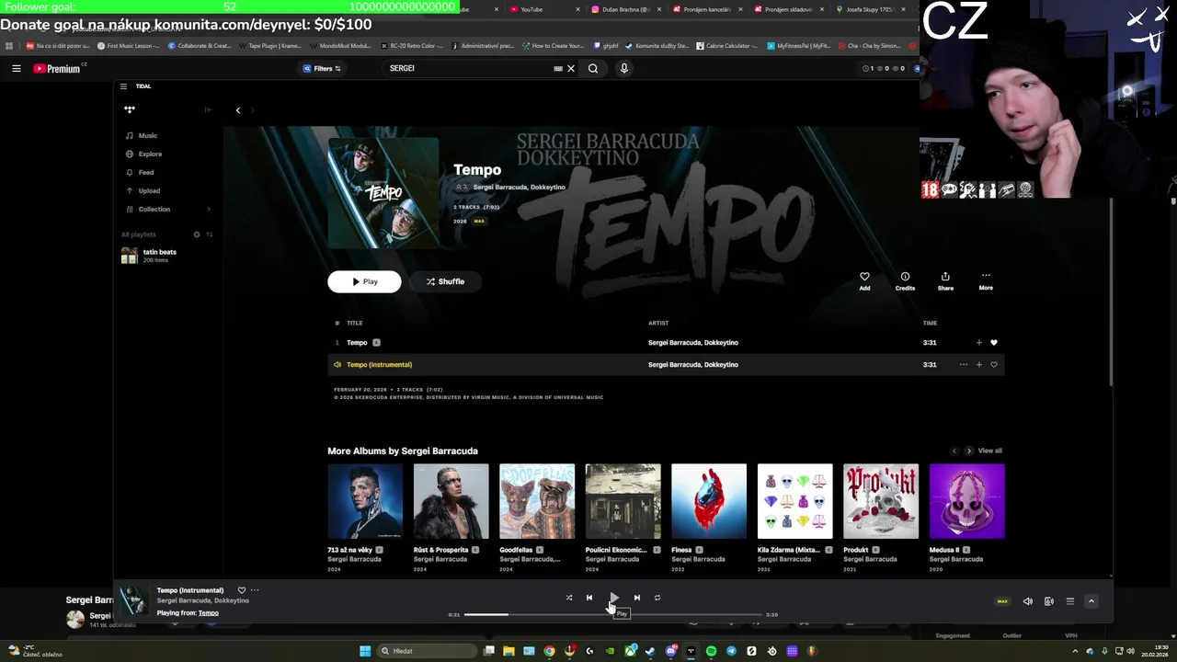Viewport: 1177px width, 662px height.
Task: Collapse the TIDAL sidebar panel
Action: point(208,109)
